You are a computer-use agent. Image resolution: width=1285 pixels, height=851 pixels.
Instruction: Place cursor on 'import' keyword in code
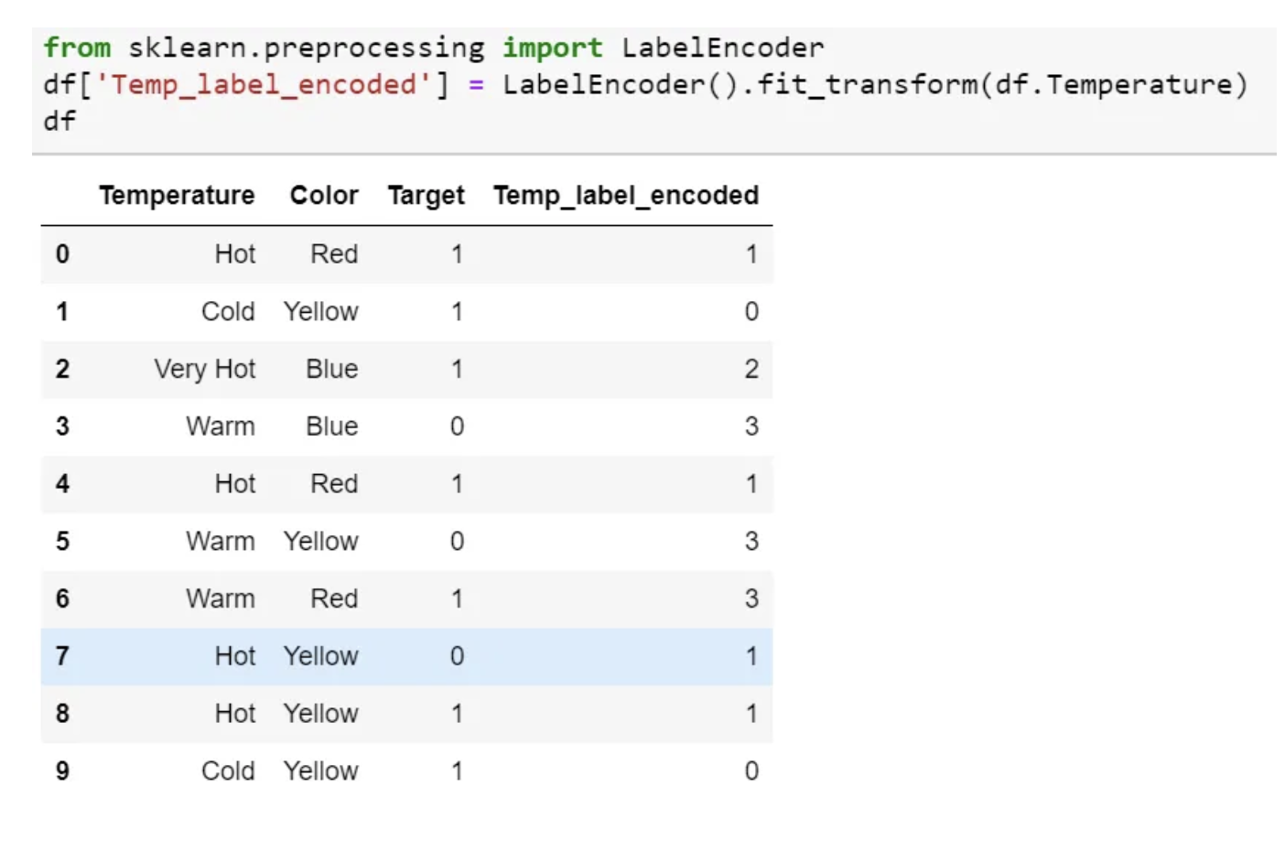coord(552,48)
